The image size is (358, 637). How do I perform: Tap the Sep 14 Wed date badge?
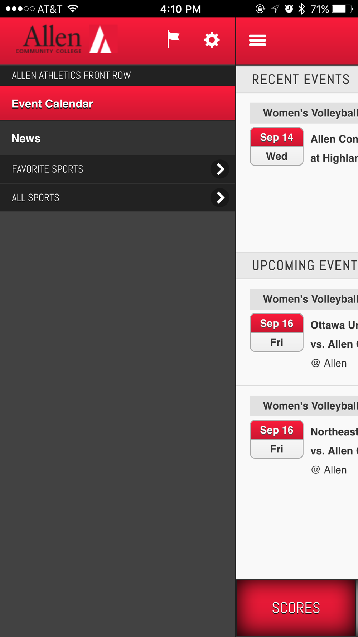pyautogui.click(x=276, y=147)
